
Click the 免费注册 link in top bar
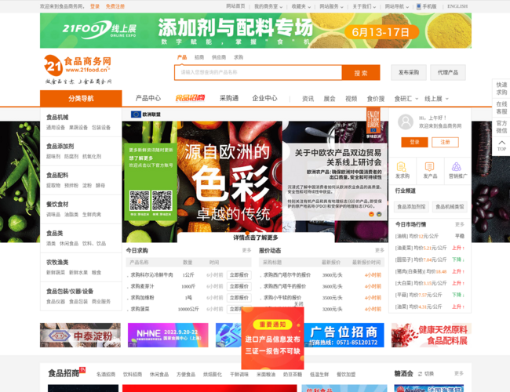(115, 6)
